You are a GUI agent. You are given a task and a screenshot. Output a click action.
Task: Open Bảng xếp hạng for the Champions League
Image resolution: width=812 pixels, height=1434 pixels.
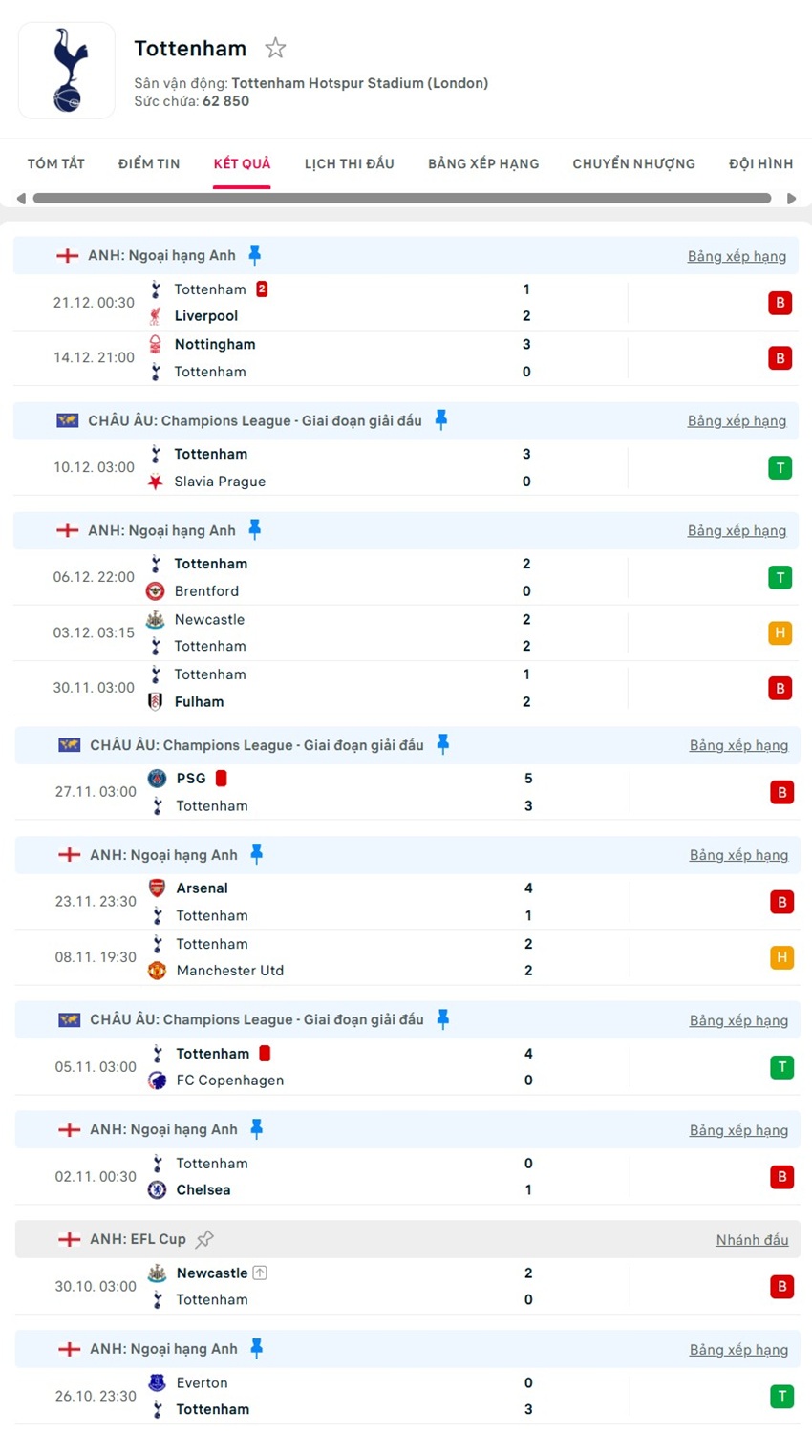point(738,420)
